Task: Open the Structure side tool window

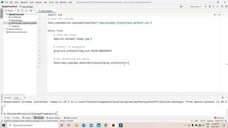Action: coord(2,98)
